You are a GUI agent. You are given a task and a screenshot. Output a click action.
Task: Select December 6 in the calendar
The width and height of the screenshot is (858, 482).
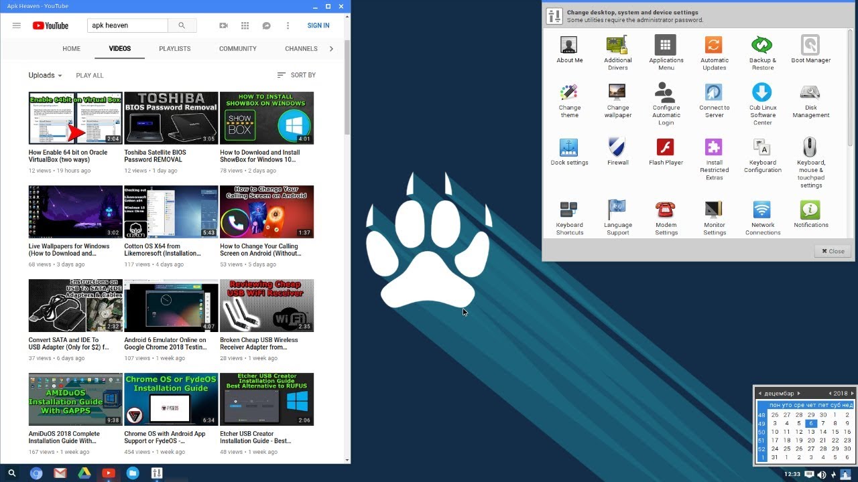(811, 423)
